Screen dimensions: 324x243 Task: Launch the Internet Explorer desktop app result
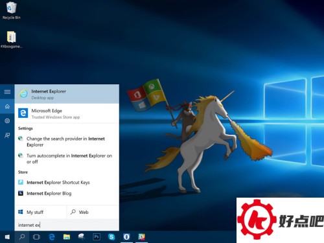click(67, 94)
